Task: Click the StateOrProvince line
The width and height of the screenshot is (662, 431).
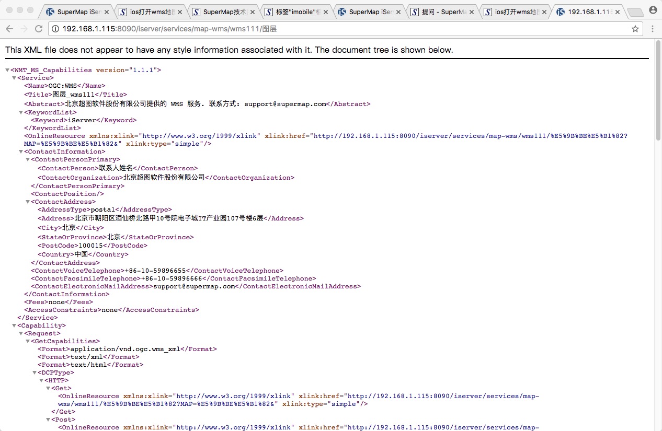Action: pyautogui.click(x=116, y=237)
